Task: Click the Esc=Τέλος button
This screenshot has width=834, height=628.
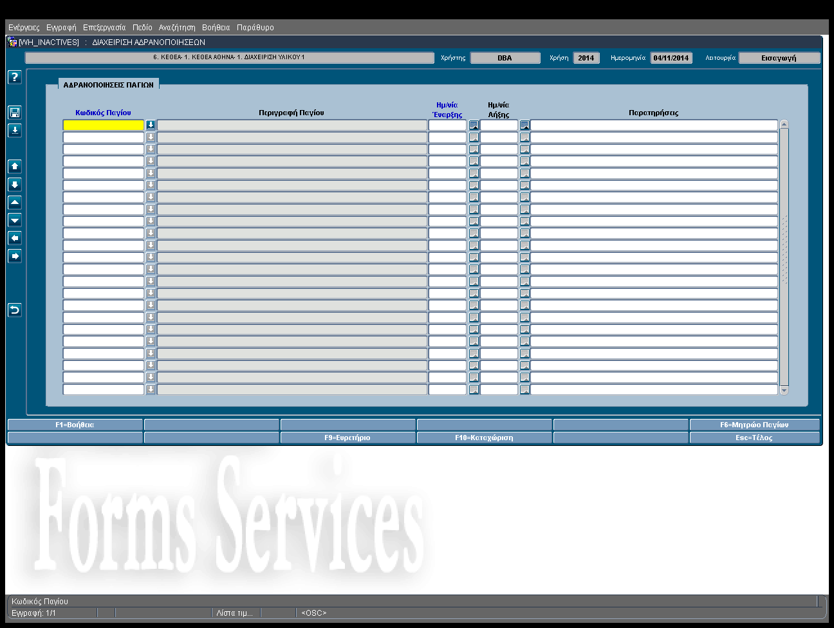Action: (754, 438)
